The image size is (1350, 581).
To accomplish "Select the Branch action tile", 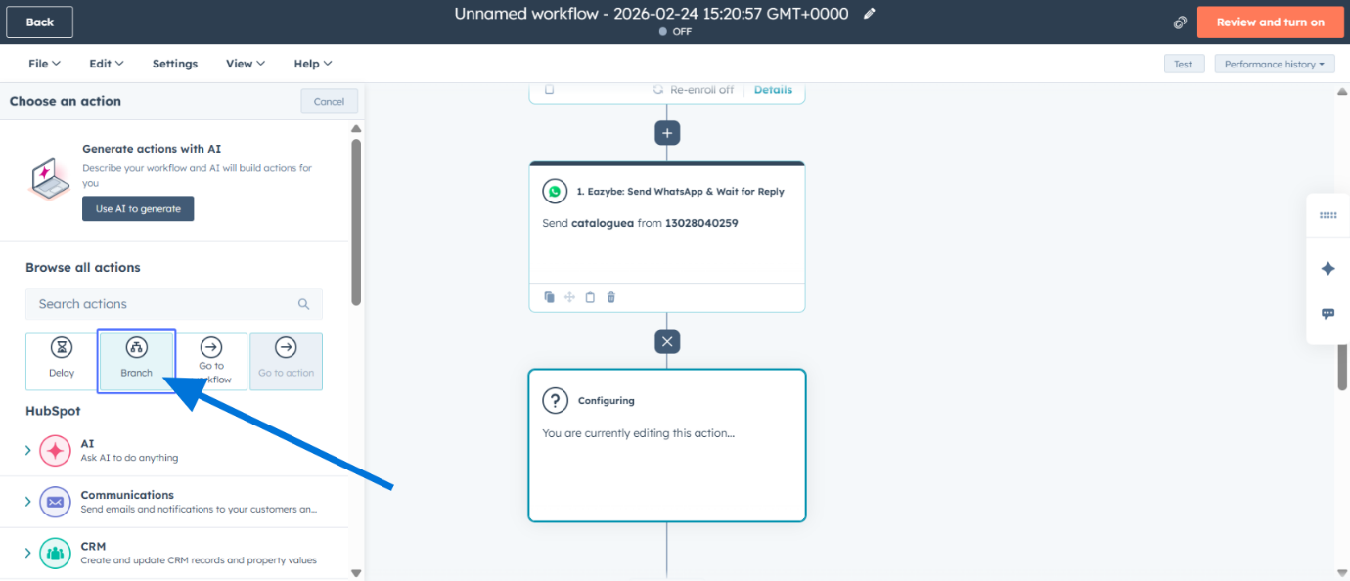I will 136,361.
